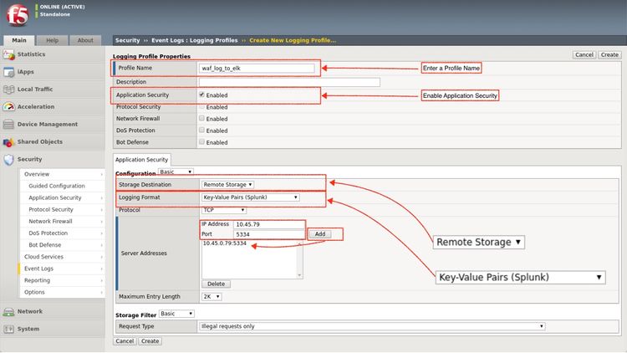Image resolution: width=627 pixels, height=353 pixels.
Task: Select Event Logs in Security menu
Action: pyautogui.click(x=38, y=269)
